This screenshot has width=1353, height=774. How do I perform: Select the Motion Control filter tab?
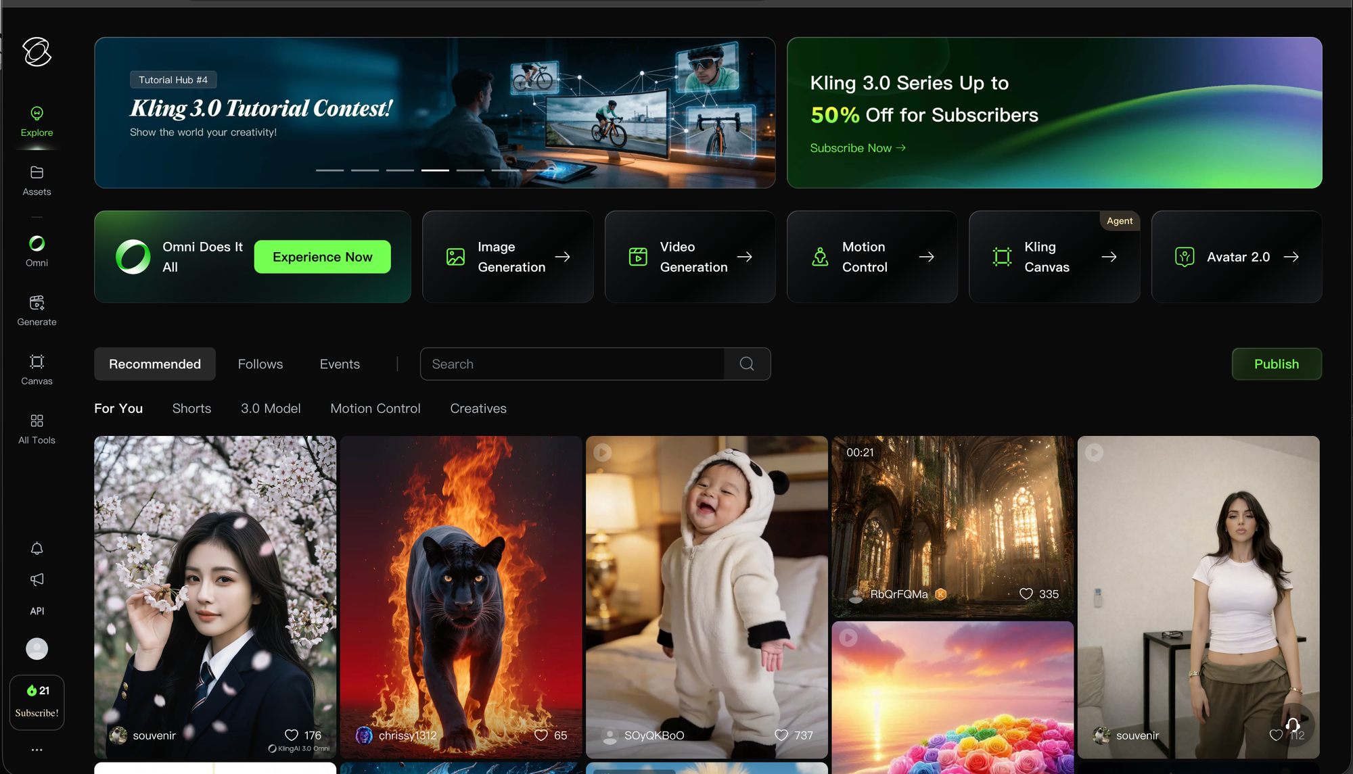point(375,408)
